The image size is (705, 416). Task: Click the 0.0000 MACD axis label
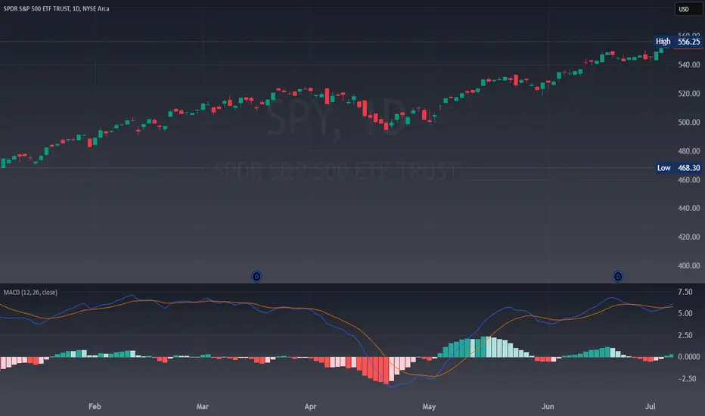[x=689, y=357]
